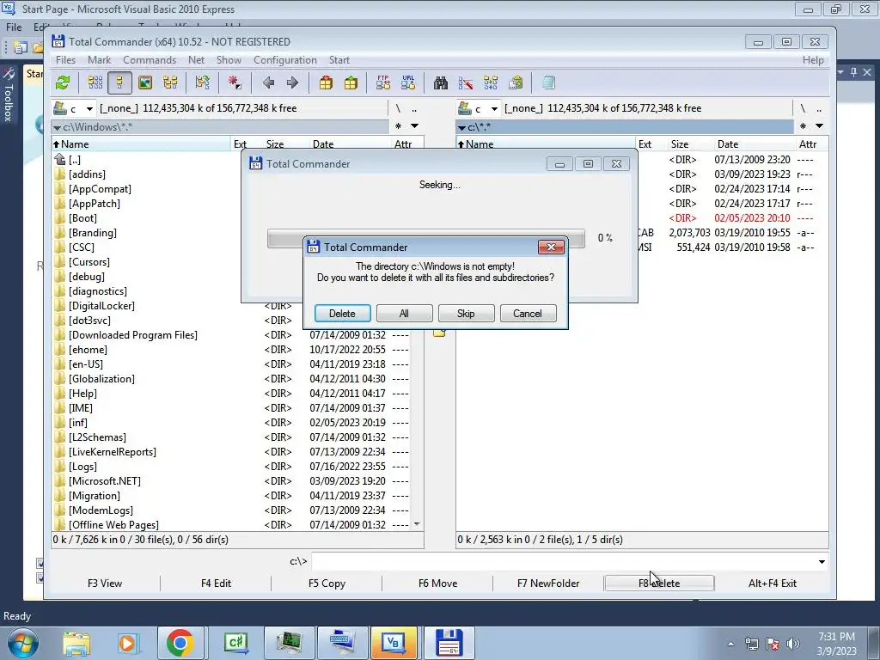Open the Help menu in Total Commander
Screen dimensions: 880x660
813,60
